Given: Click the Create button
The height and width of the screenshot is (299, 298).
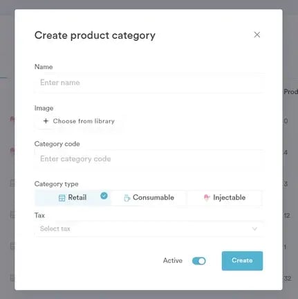Looking at the screenshot, I should pos(242,261).
